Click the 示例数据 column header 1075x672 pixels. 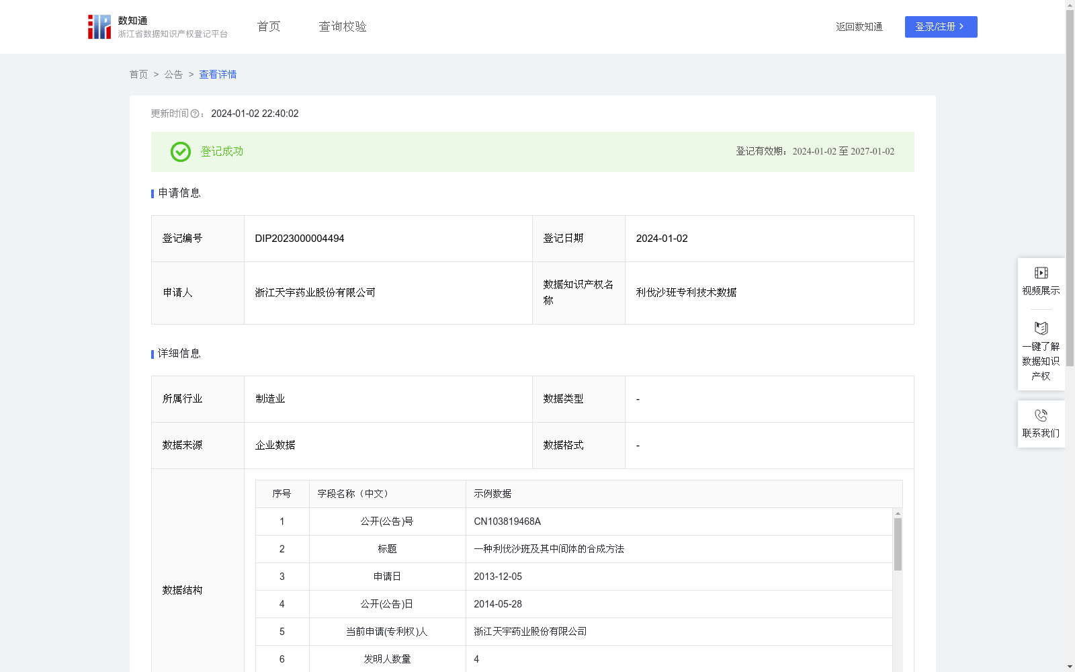tap(684, 494)
